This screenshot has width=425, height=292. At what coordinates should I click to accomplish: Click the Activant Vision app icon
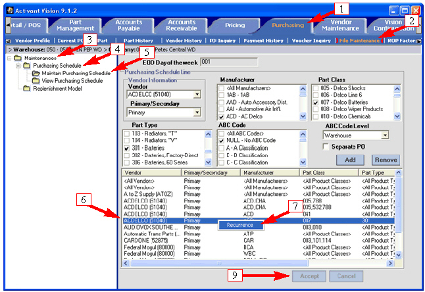pos(10,11)
